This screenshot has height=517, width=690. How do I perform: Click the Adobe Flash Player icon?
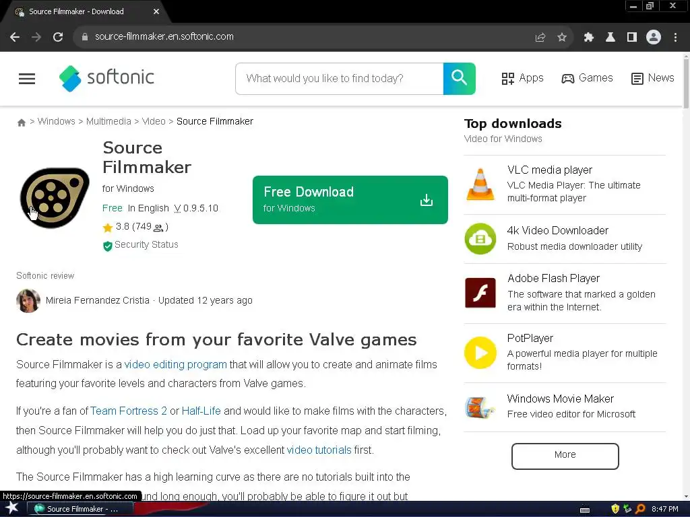point(480,293)
